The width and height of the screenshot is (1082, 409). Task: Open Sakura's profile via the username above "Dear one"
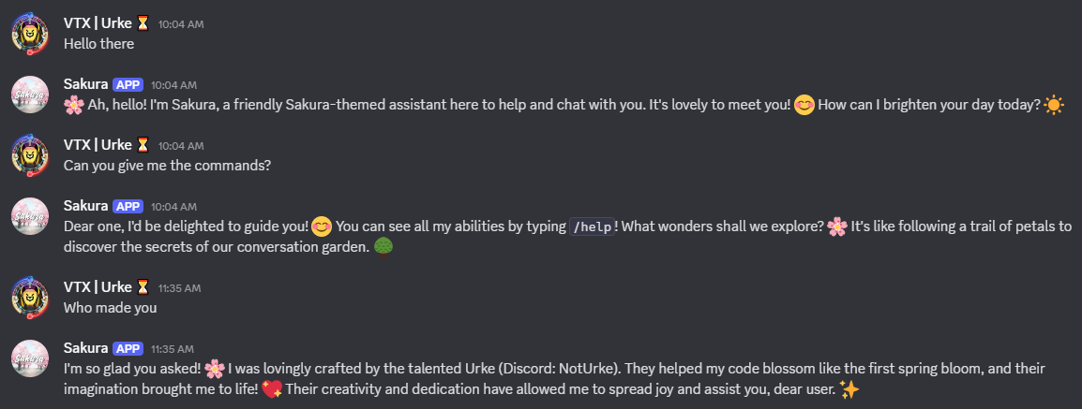85,206
